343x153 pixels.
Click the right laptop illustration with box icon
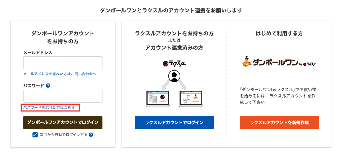(x=191, y=99)
